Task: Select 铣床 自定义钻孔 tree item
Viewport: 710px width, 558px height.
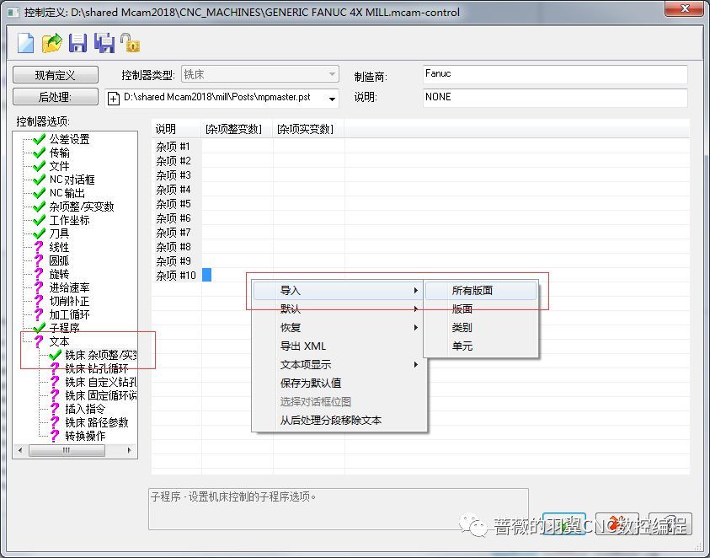Action: pyautogui.click(x=101, y=382)
